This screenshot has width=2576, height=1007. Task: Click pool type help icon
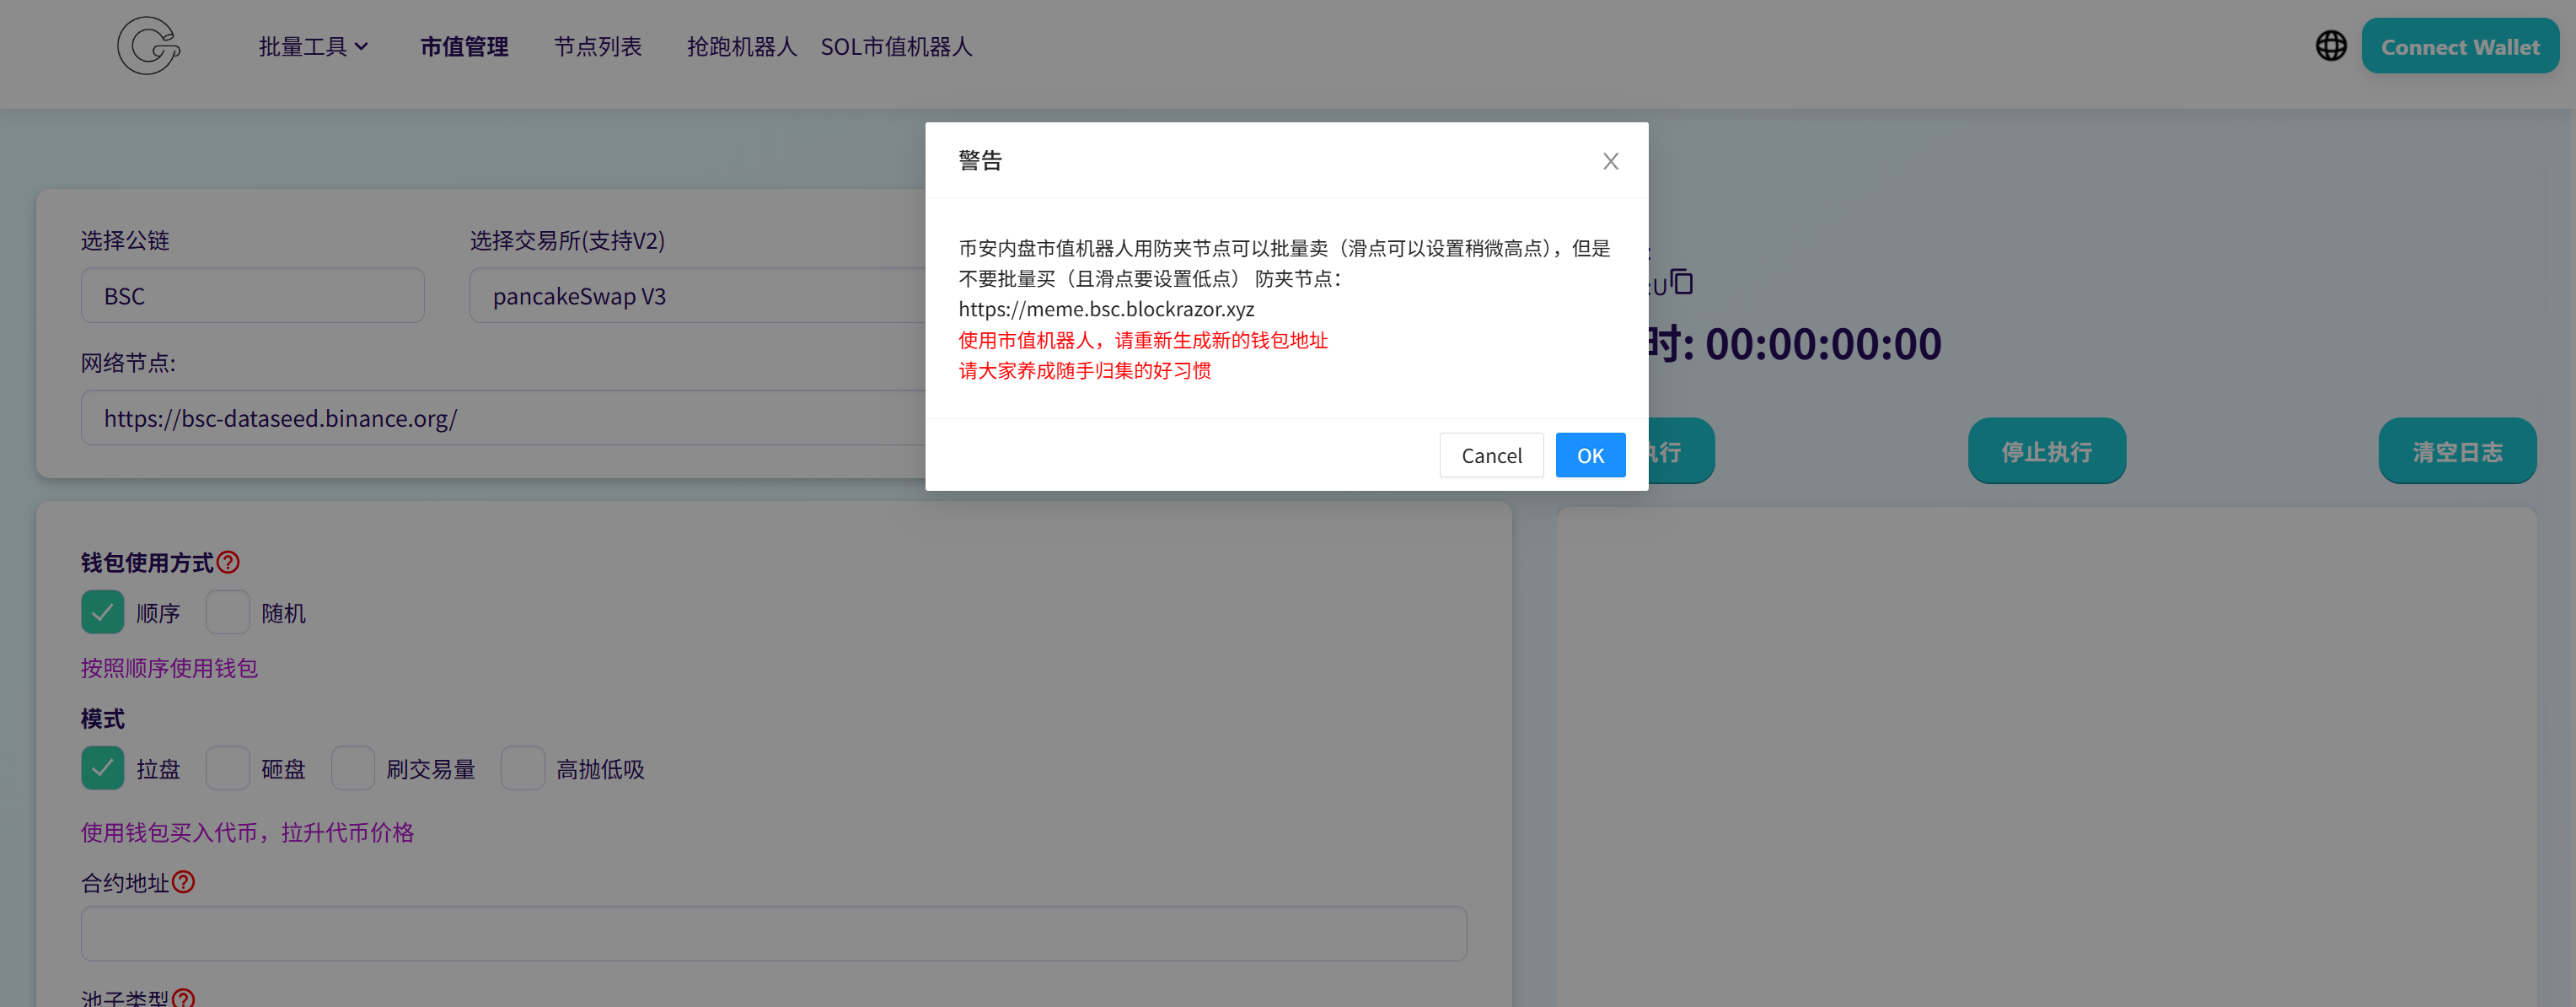pos(183,997)
